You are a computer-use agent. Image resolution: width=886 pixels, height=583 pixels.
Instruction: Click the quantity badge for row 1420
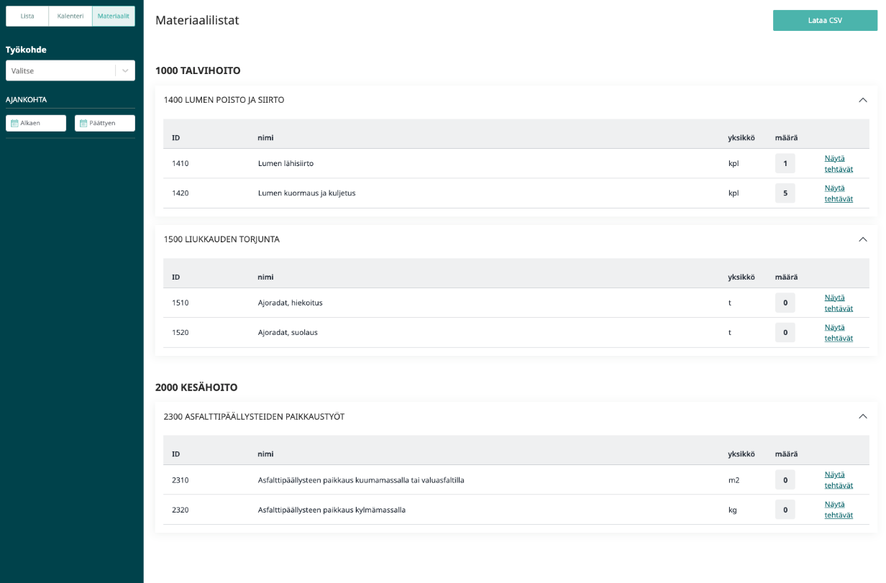(x=785, y=193)
